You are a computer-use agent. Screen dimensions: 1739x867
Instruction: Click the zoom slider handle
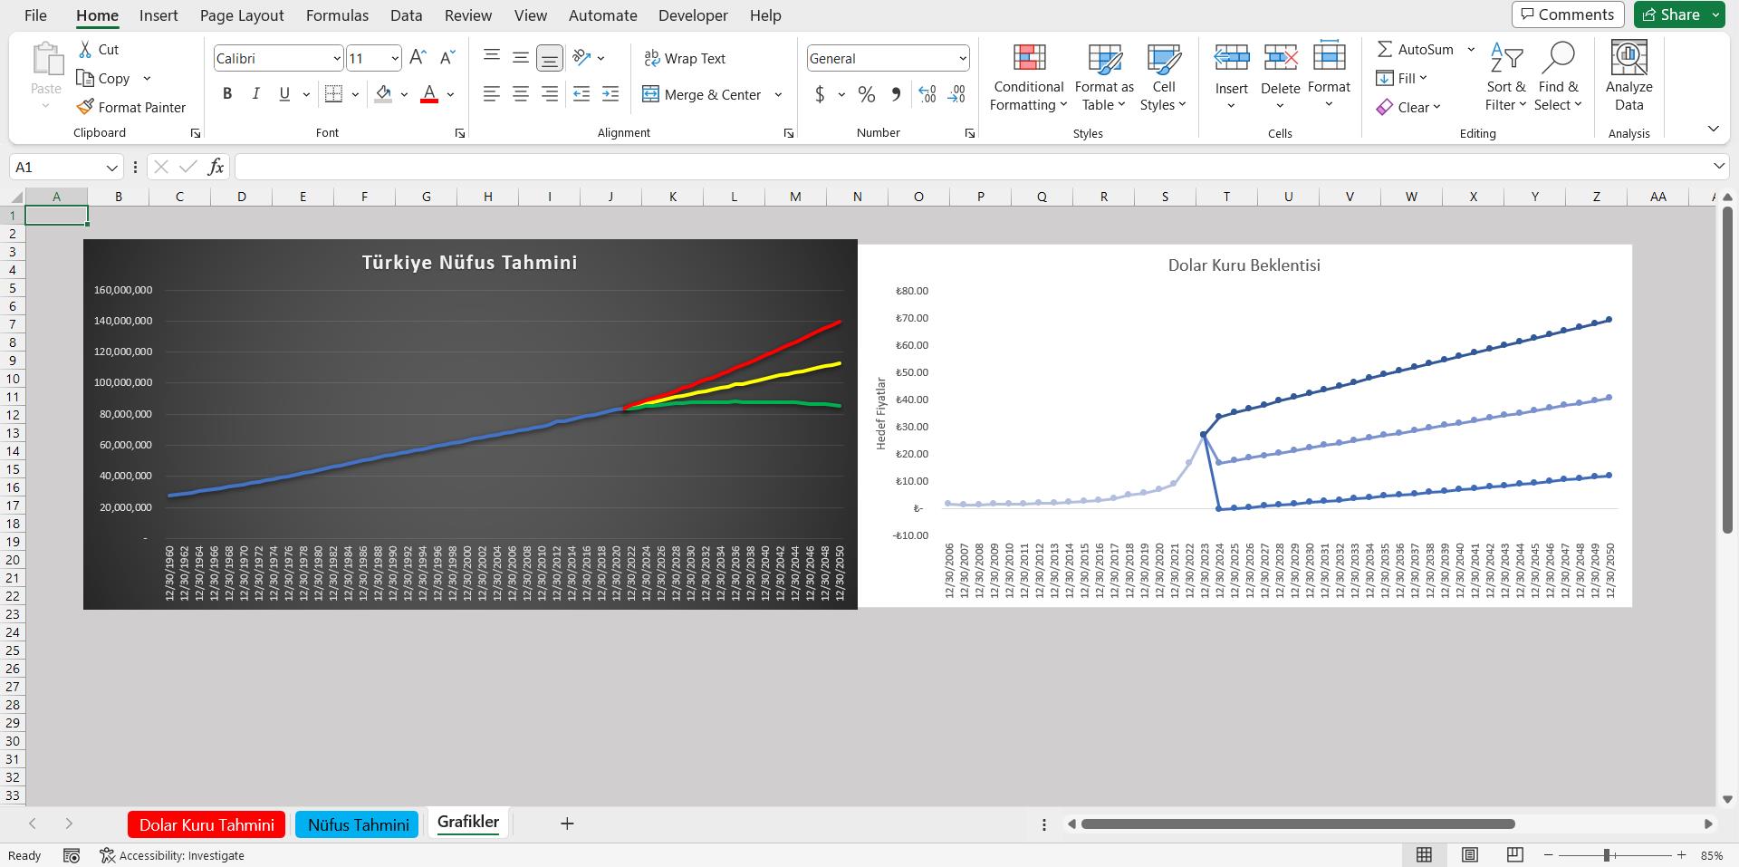click(x=1607, y=855)
